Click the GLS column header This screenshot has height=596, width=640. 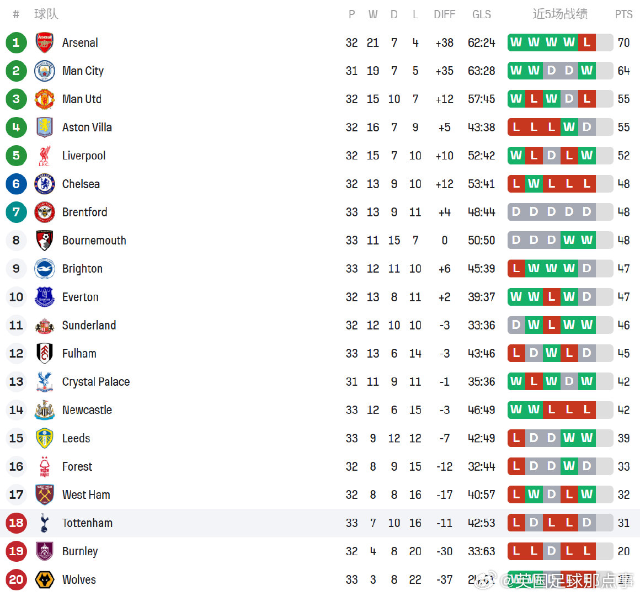coord(481,14)
